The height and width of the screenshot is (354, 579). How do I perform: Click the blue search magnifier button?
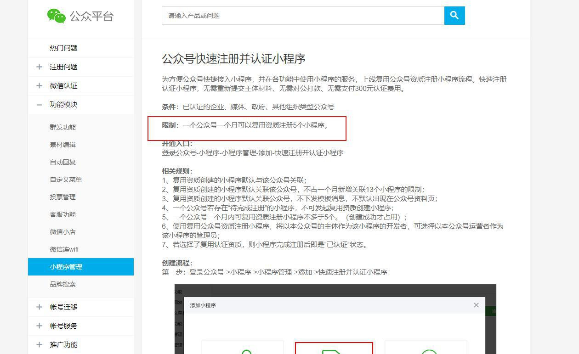pyautogui.click(x=454, y=16)
